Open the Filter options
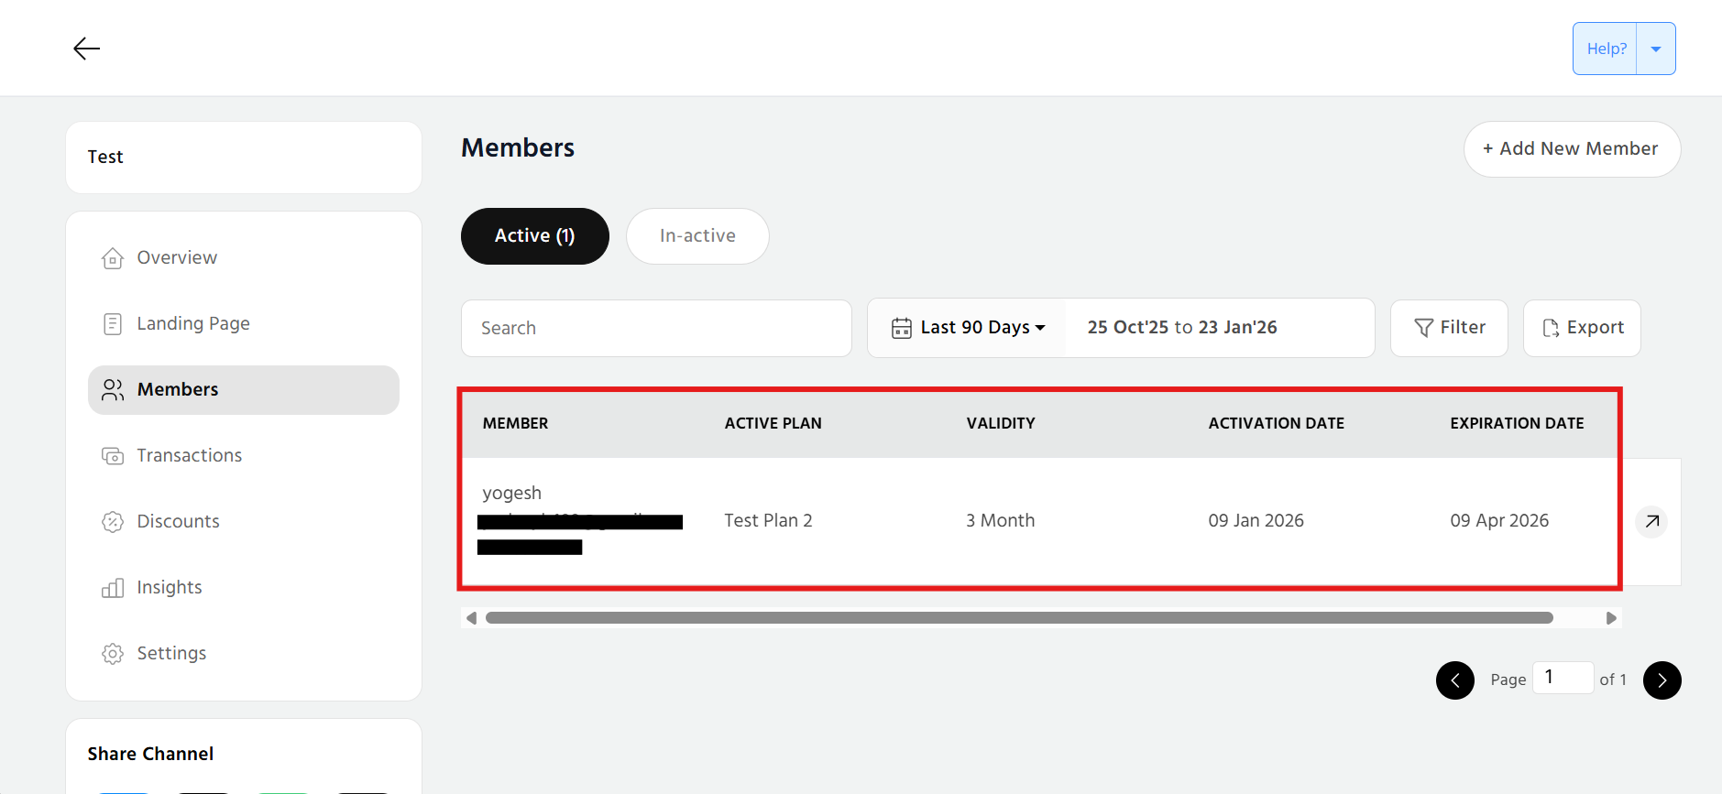The image size is (1722, 794). coord(1449,328)
